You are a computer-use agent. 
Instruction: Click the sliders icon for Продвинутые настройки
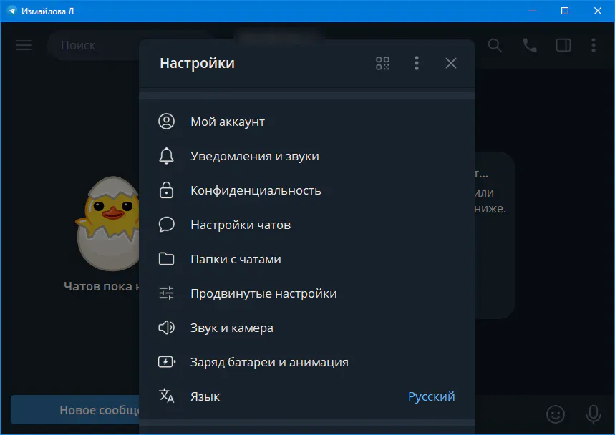click(x=167, y=293)
